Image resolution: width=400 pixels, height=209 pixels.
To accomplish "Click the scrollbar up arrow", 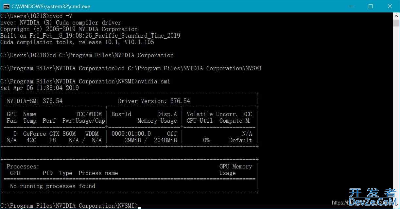I will (x=396, y=16).
